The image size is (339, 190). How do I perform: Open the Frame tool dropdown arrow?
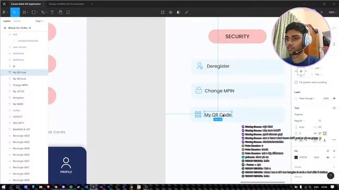tap(28, 12)
